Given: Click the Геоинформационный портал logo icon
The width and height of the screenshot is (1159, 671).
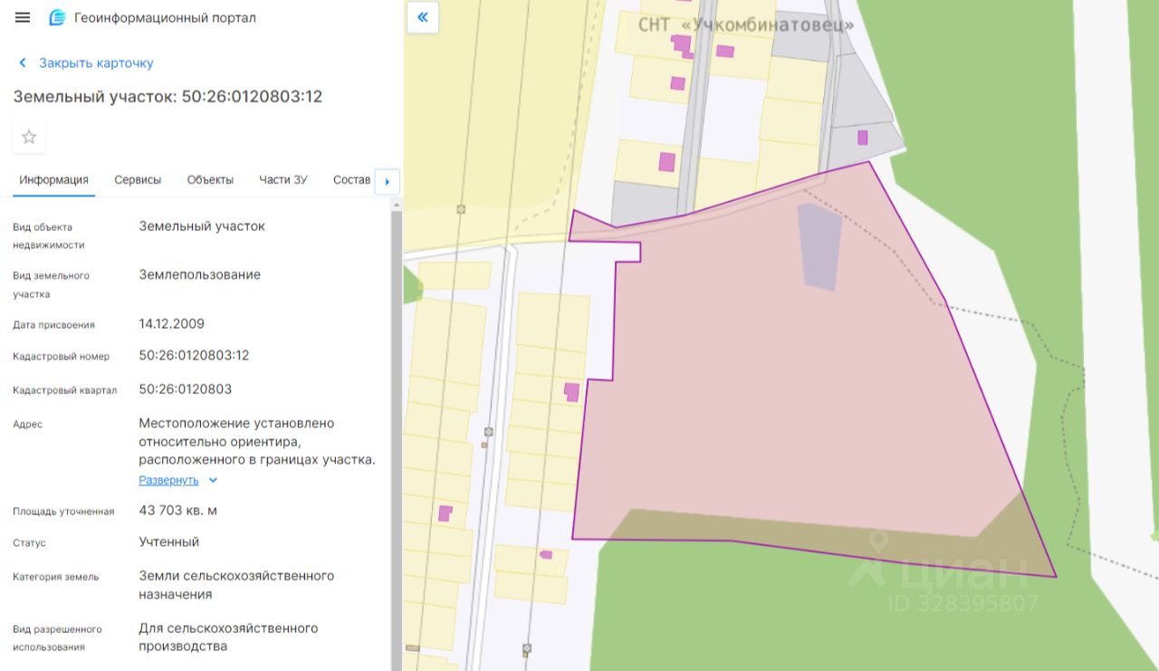Looking at the screenshot, I should coord(57,18).
